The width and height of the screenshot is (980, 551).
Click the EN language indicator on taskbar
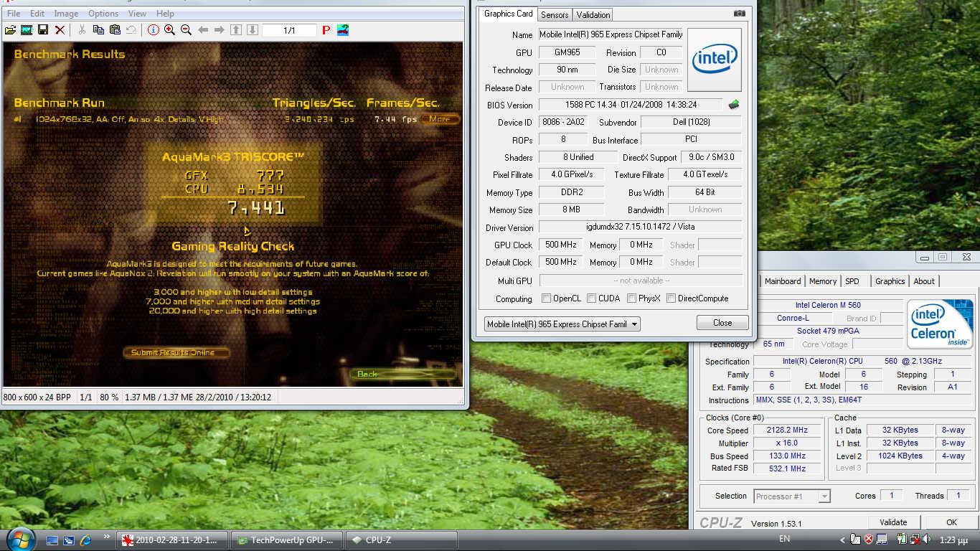784,539
